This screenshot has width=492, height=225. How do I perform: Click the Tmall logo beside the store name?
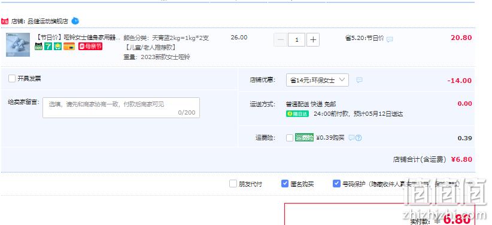(5, 21)
